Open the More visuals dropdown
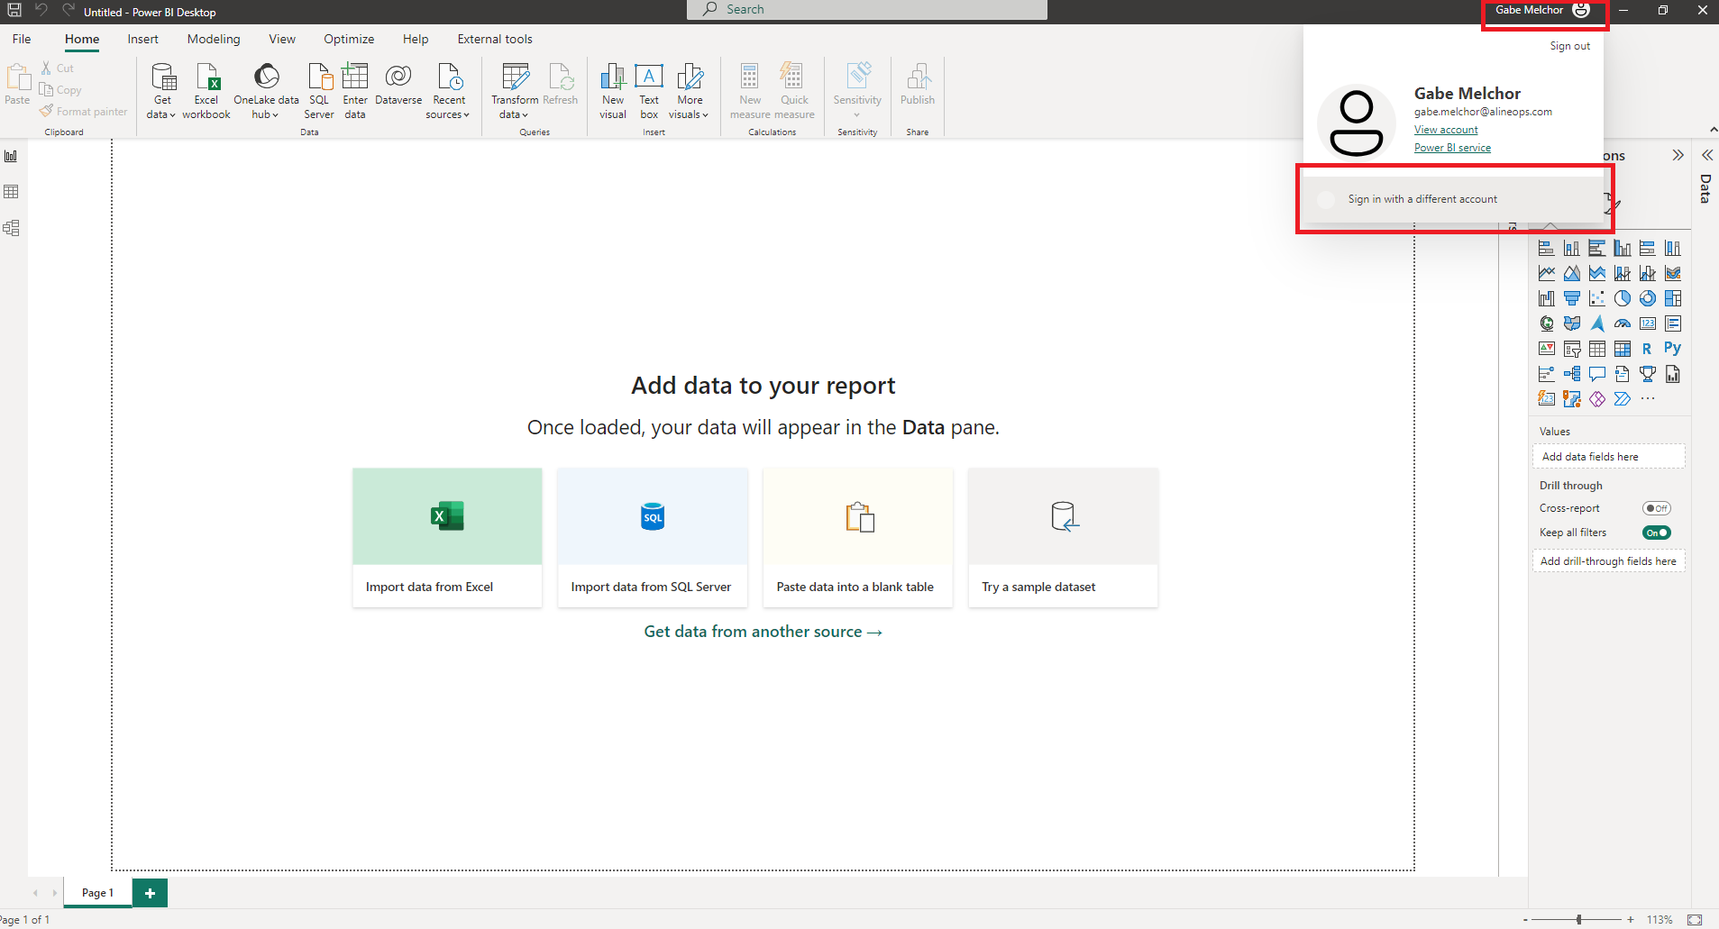 pos(690,91)
